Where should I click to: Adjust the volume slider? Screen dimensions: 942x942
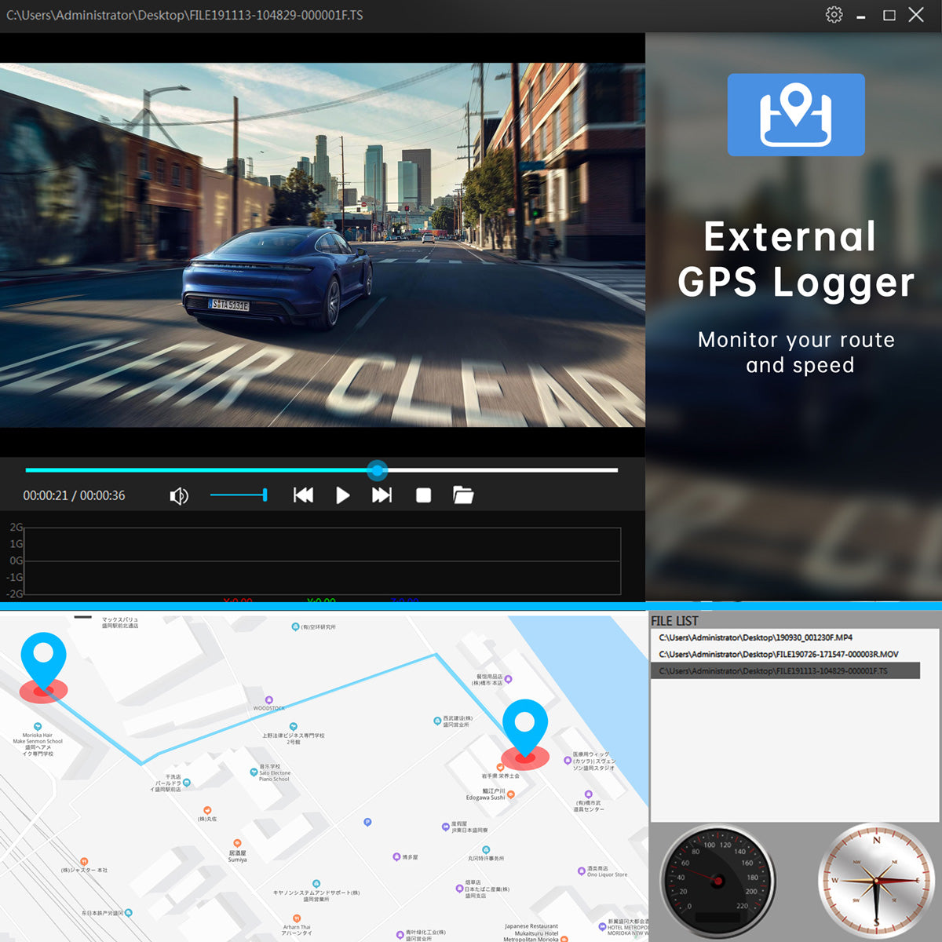click(x=239, y=495)
